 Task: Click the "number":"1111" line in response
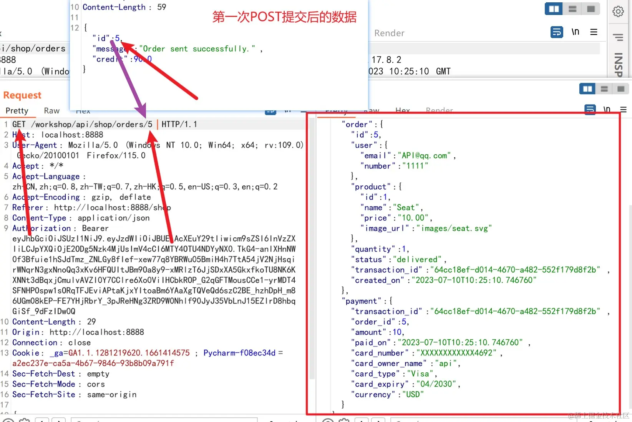(x=394, y=166)
